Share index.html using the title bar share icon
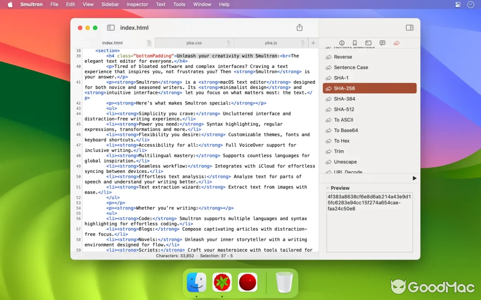The height and width of the screenshot is (300, 481). click(x=299, y=27)
